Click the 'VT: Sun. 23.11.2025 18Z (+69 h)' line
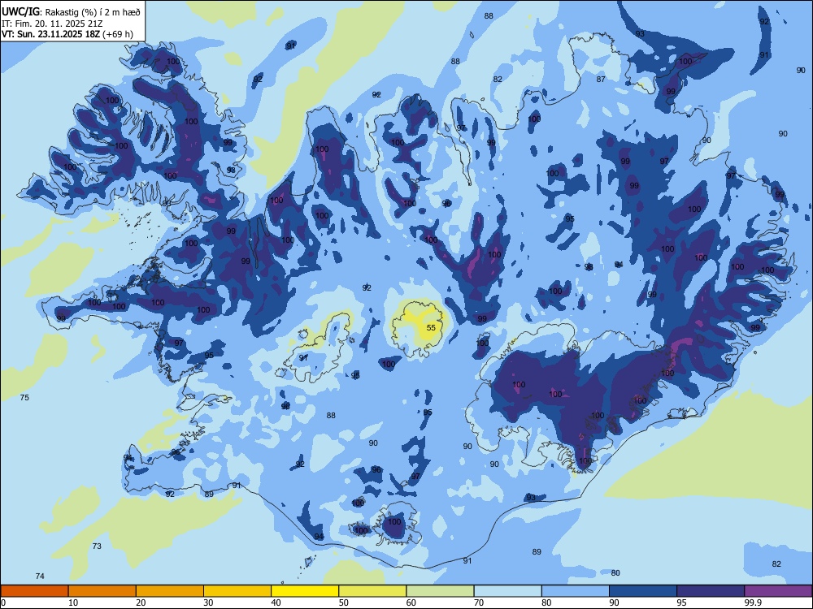This screenshot has width=813, height=609. point(67,34)
